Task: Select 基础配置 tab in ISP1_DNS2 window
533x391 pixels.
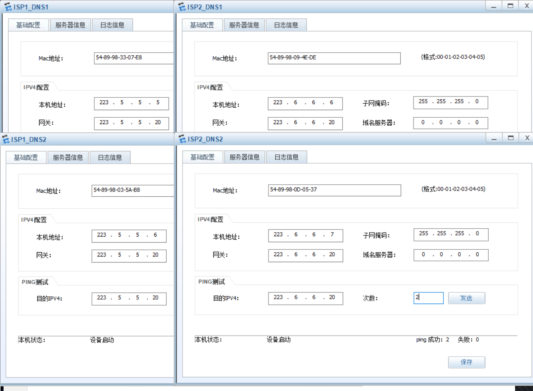Action: point(26,157)
